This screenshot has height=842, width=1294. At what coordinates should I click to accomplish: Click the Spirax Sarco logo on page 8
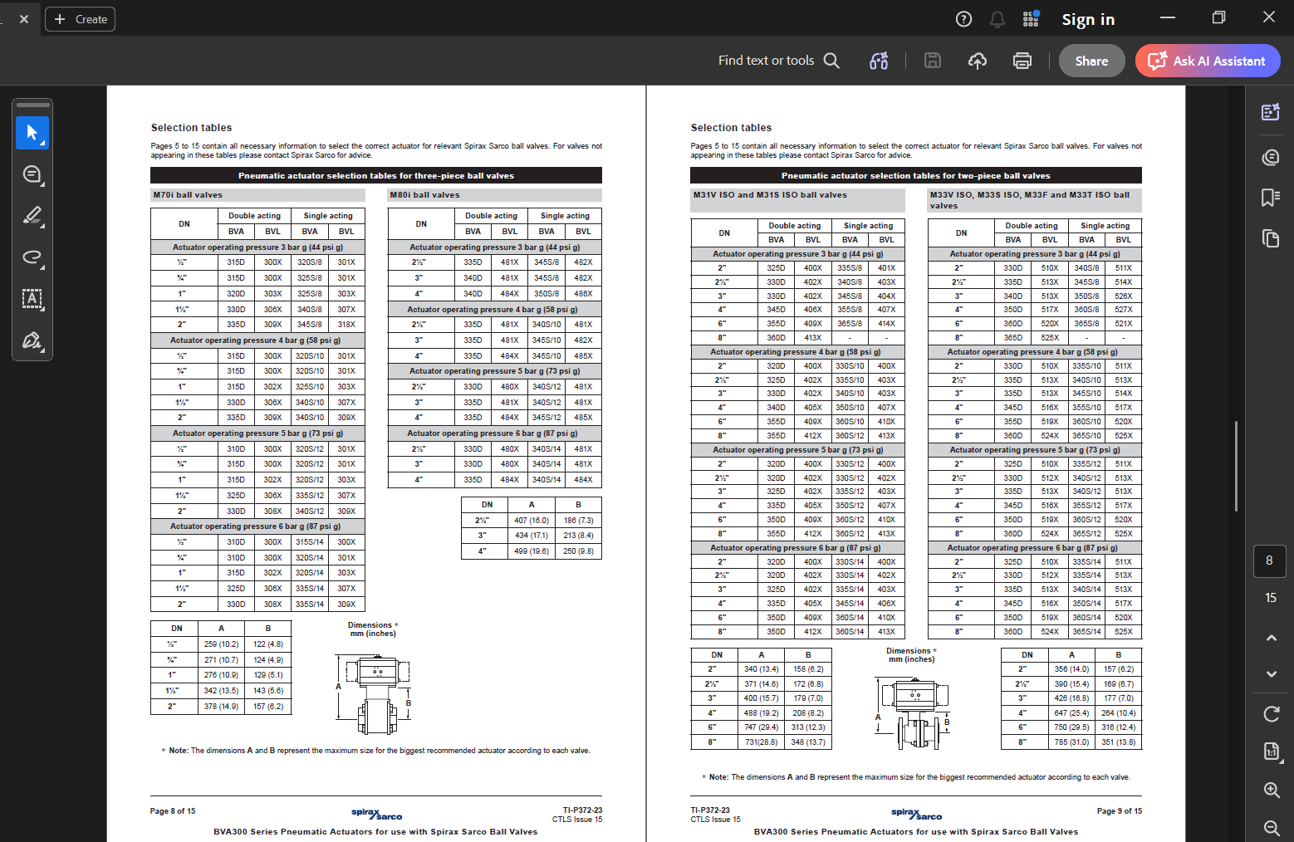[376, 815]
